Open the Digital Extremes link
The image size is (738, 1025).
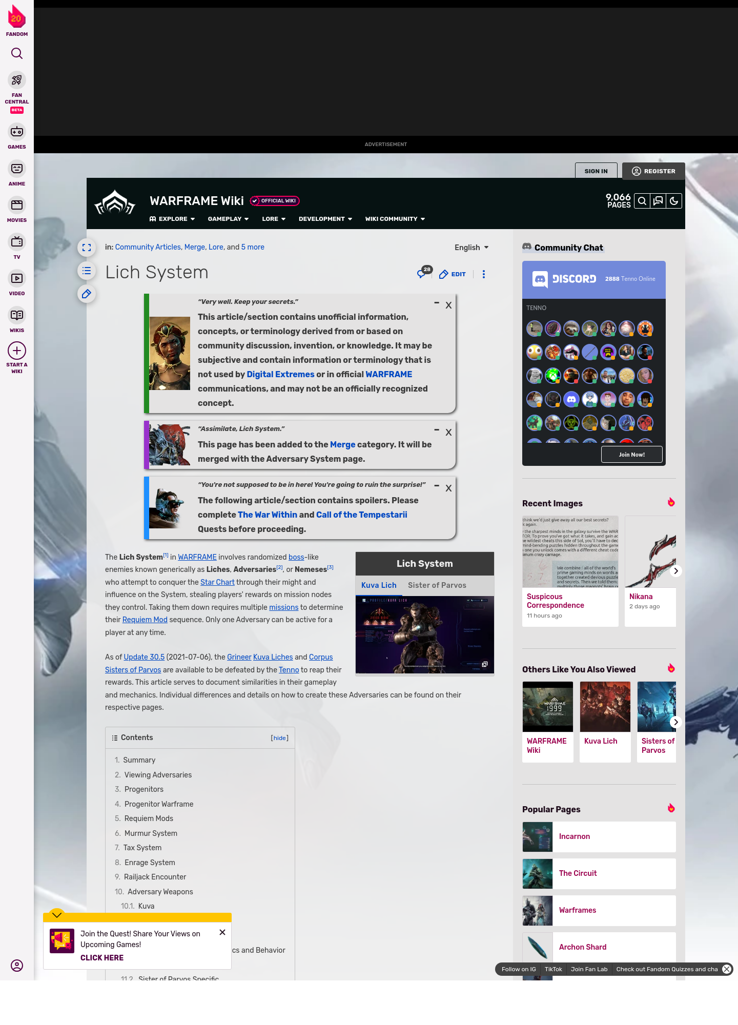(280, 374)
